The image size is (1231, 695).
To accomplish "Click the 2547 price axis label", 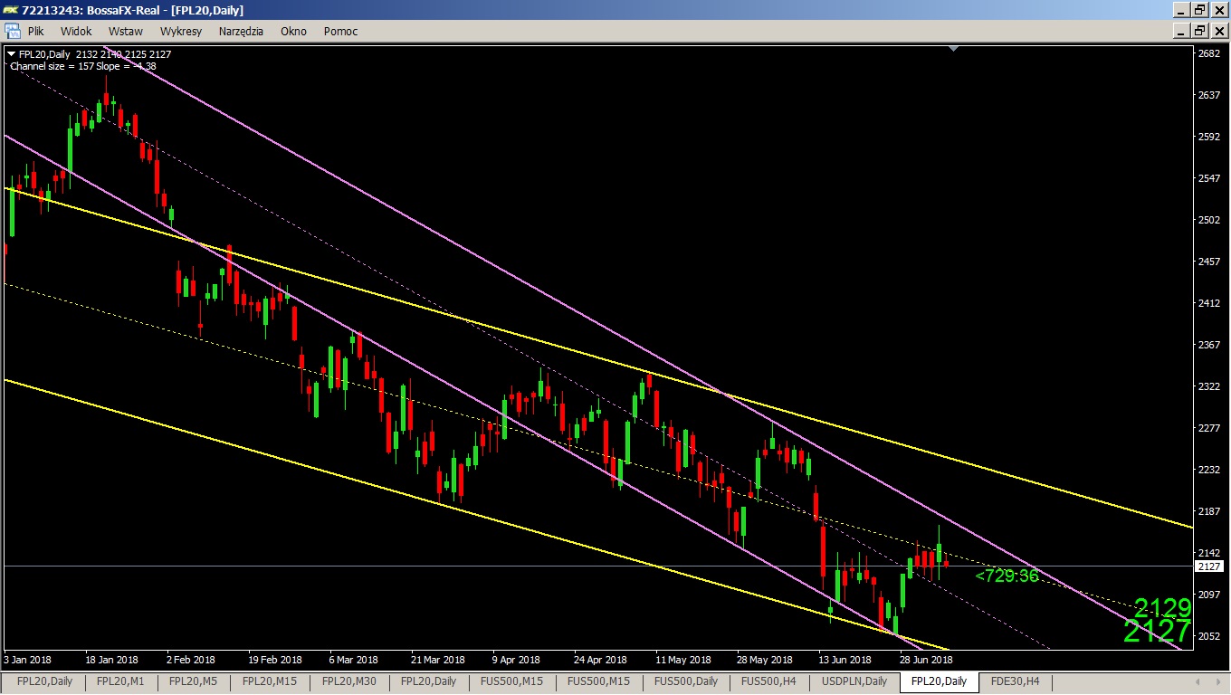I will click(1209, 178).
